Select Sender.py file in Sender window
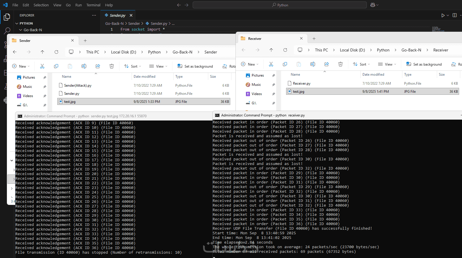462x258 pixels. point(144,93)
